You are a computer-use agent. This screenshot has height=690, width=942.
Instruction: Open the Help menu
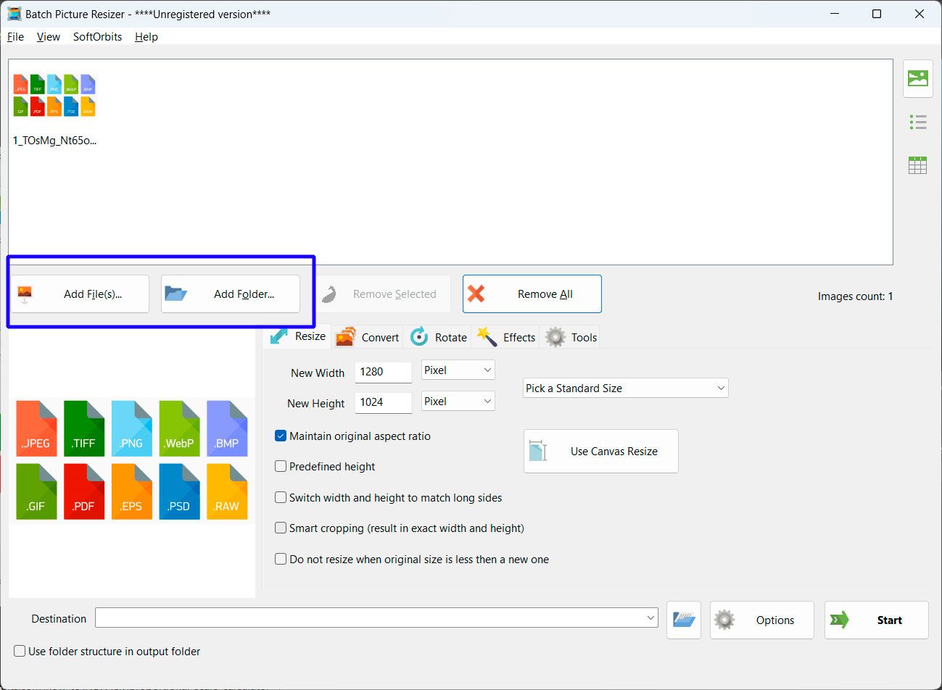point(146,37)
